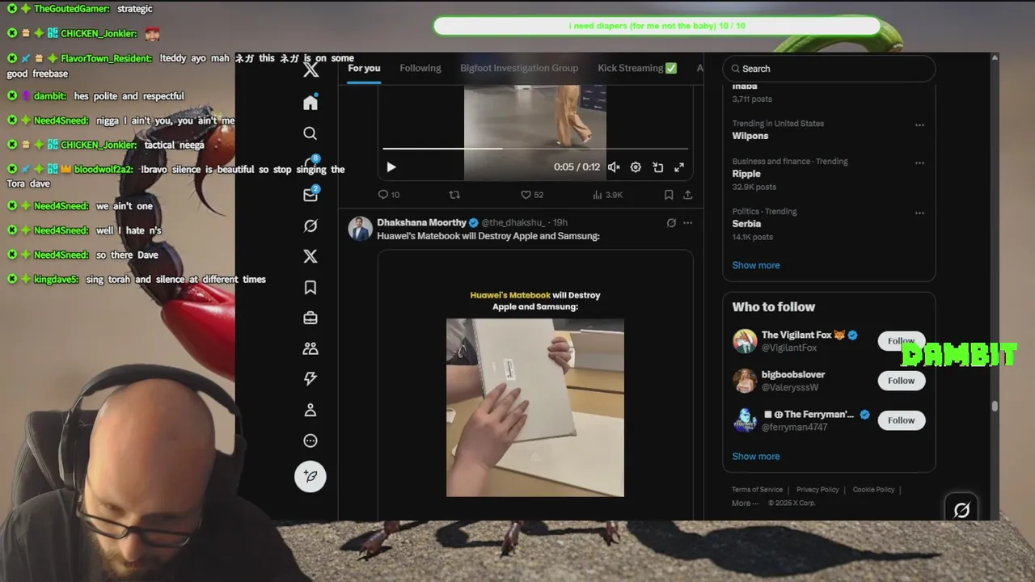Open the Profile person icon in sidebar
Viewport: 1035px width, 582px height.
(x=310, y=410)
